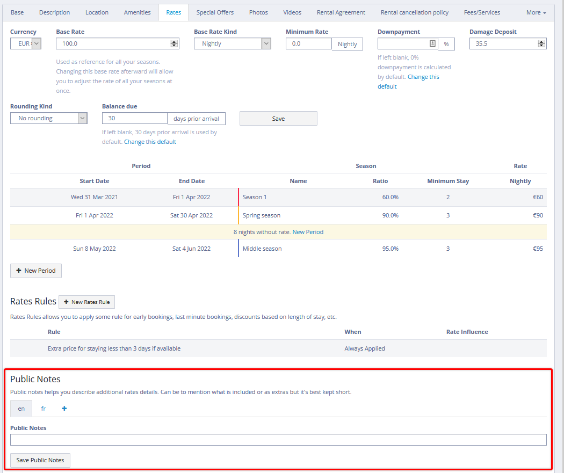Screen dimensions: 564x473
Task: Select the fr language tab
Action: point(44,409)
